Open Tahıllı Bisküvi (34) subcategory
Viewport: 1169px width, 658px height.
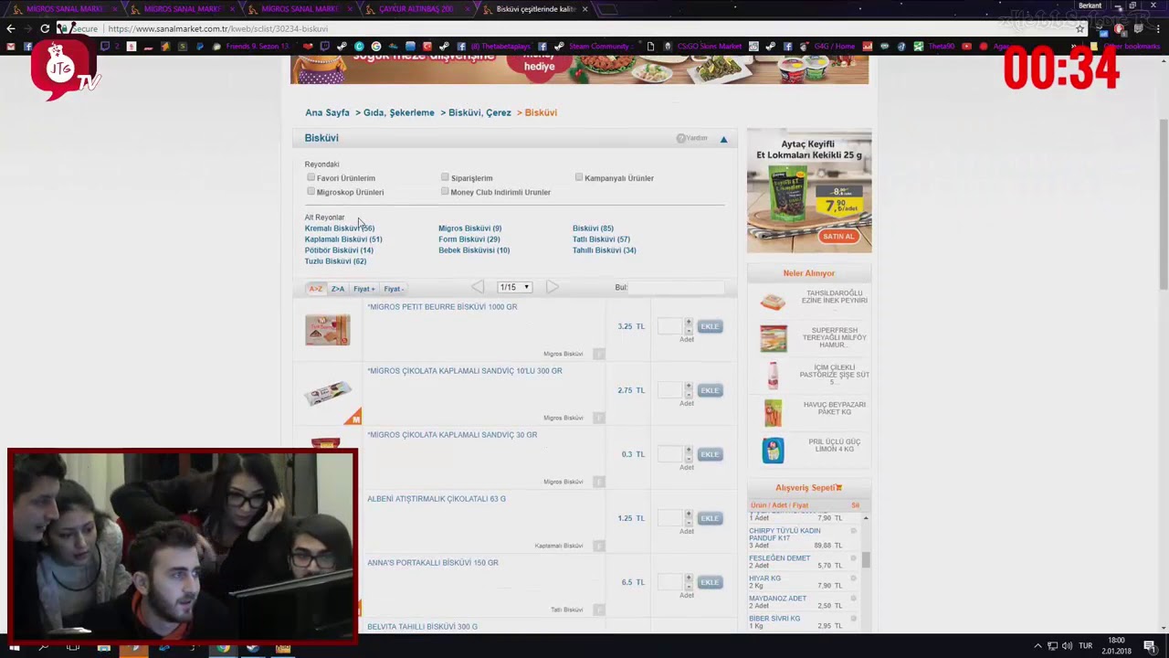(x=604, y=250)
